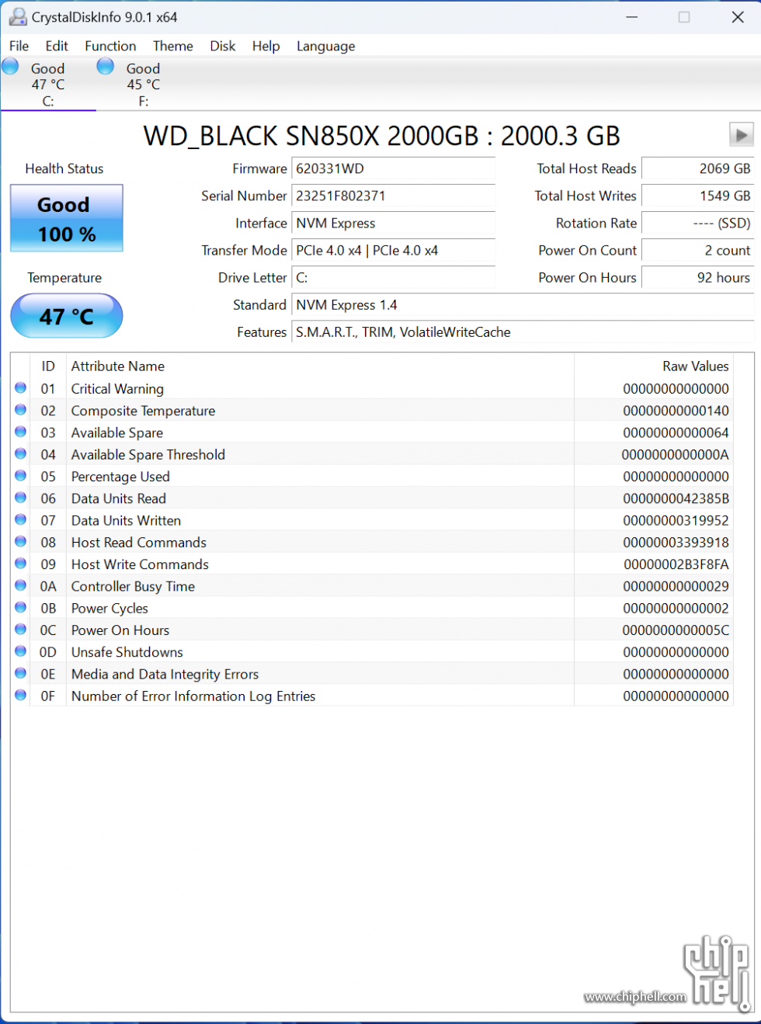Open the Theme menu
The width and height of the screenshot is (761, 1024).
click(x=173, y=46)
